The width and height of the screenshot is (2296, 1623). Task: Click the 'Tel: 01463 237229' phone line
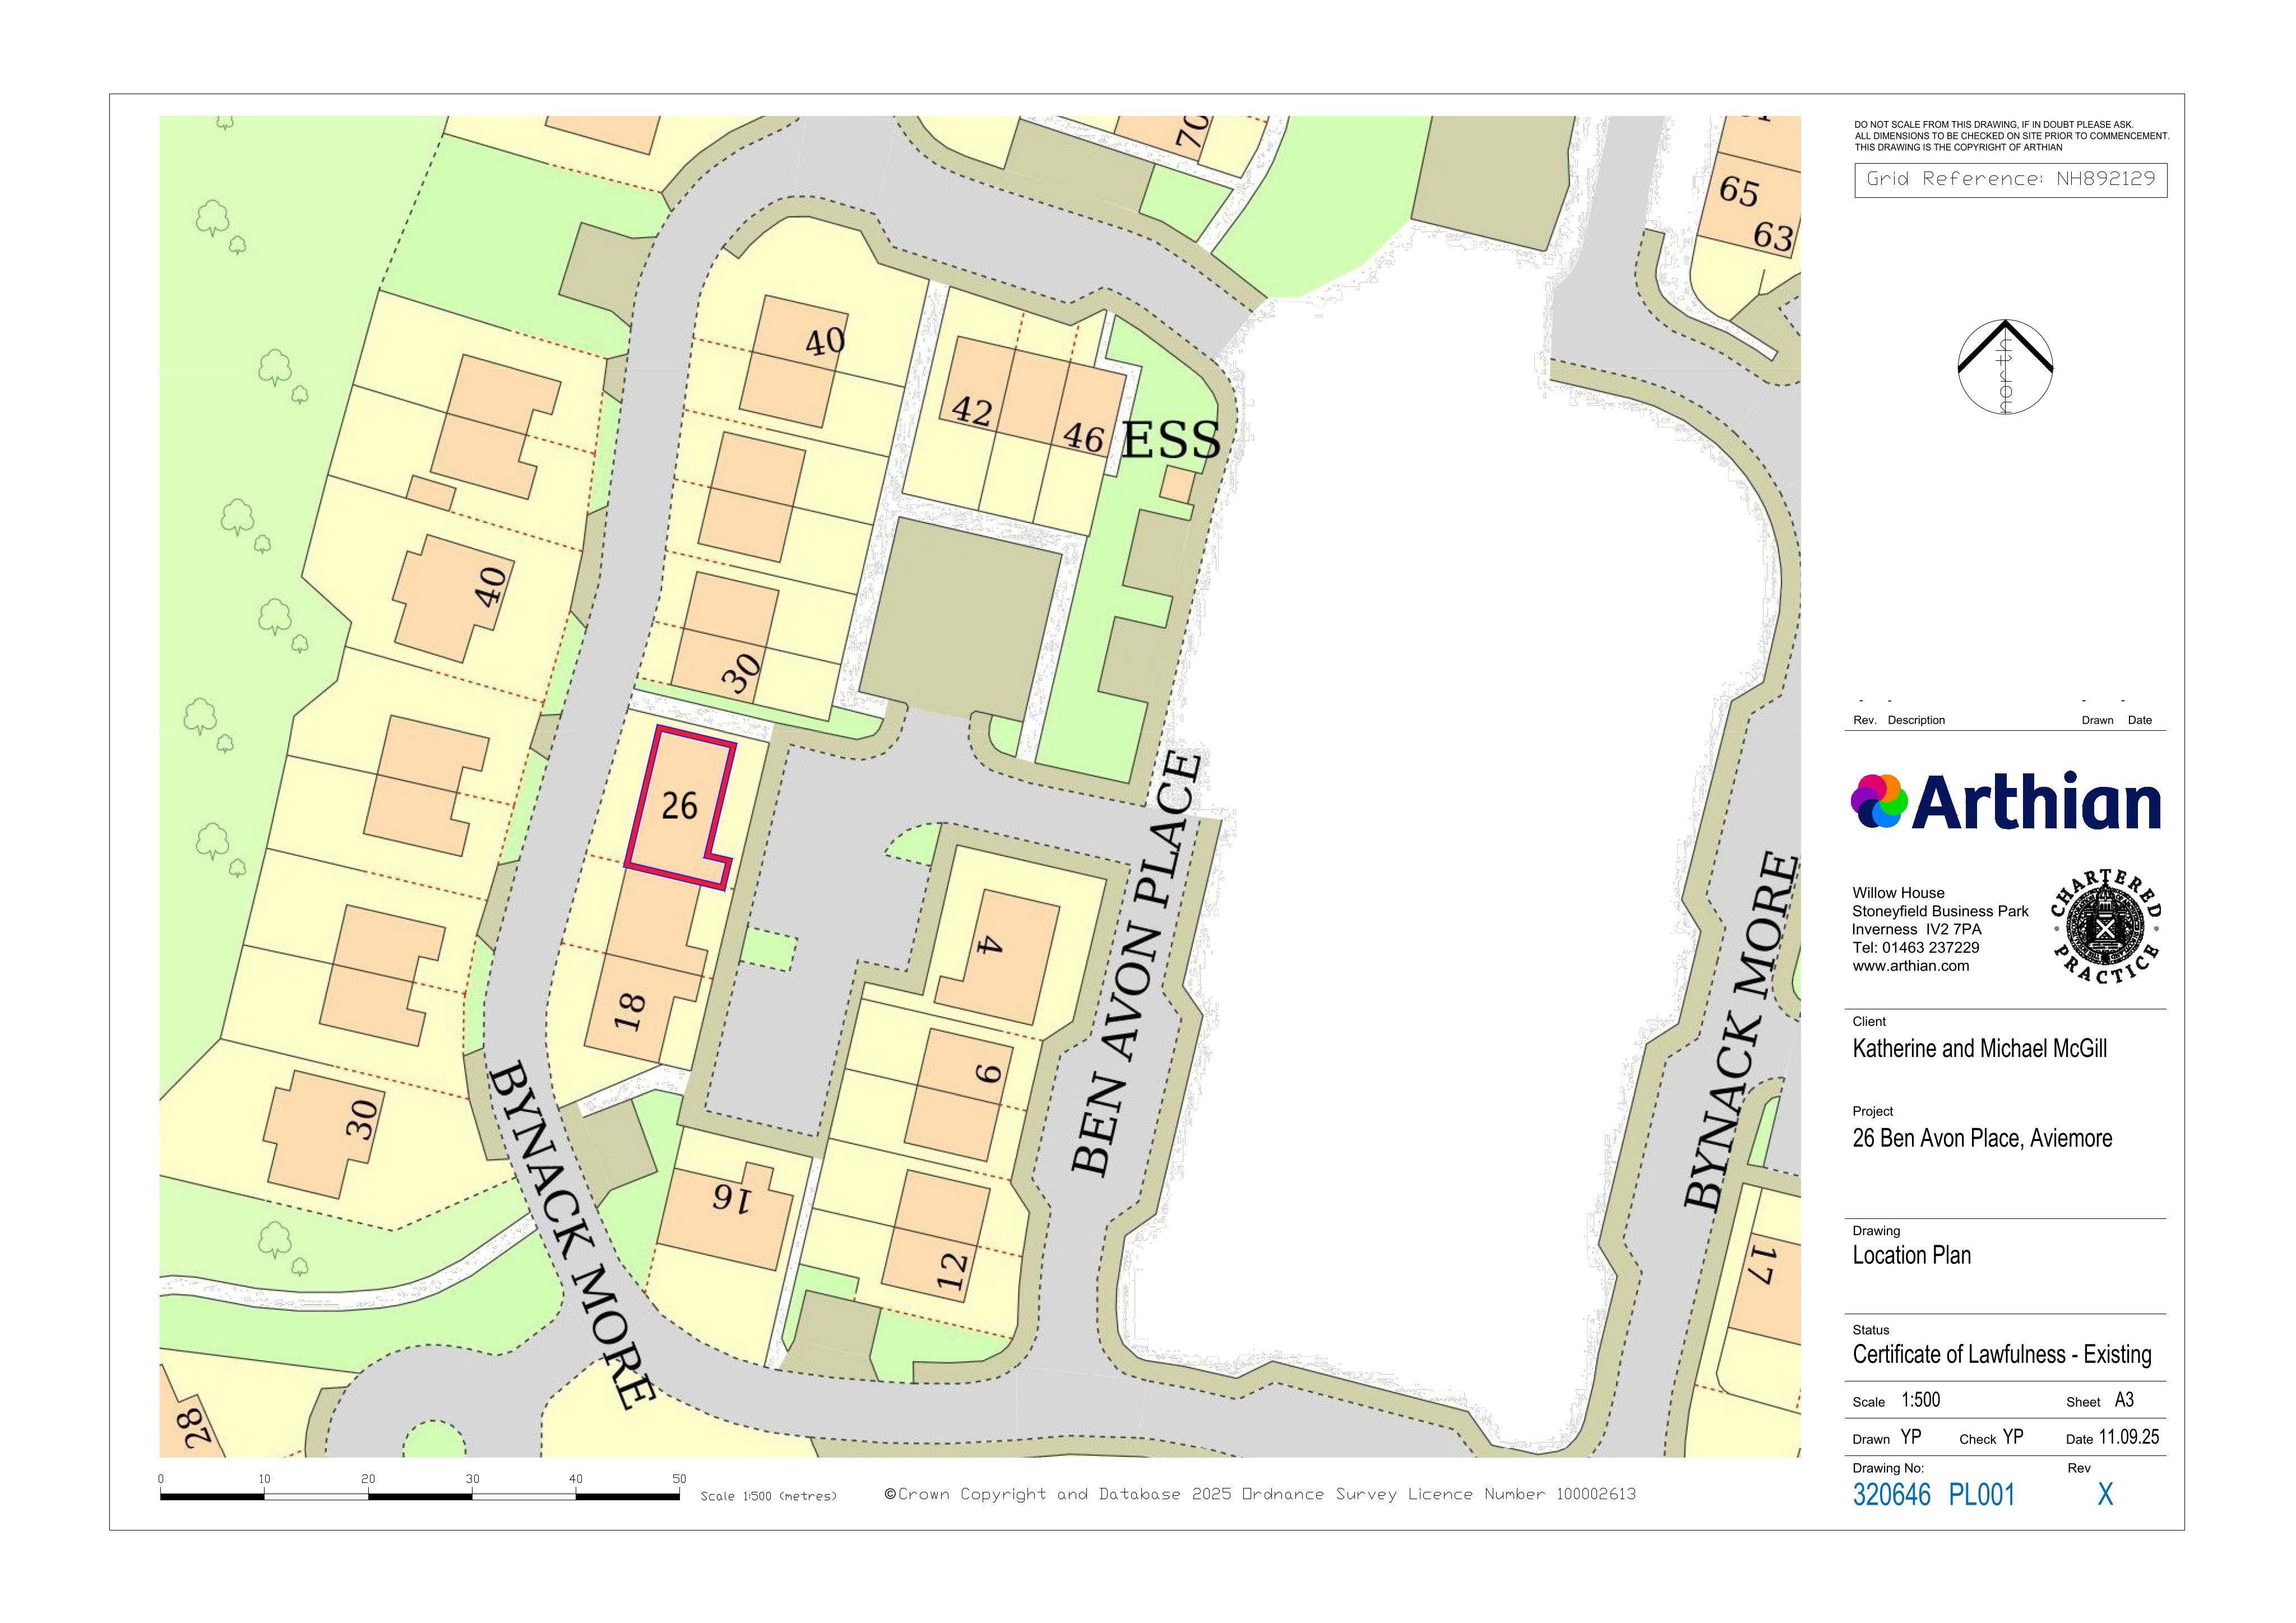click(1915, 948)
